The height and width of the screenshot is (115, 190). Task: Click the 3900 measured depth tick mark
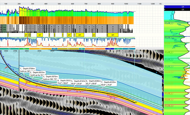[x=39, y=51]
